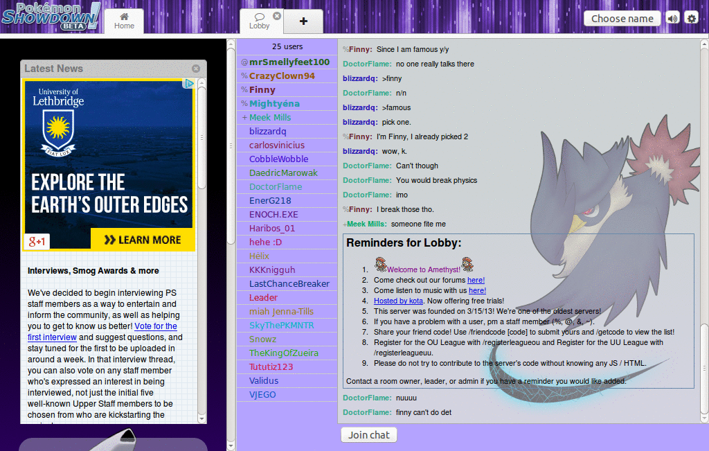Select user DaedricMarowak
709x451 pixels.
[x=287, y=173]
